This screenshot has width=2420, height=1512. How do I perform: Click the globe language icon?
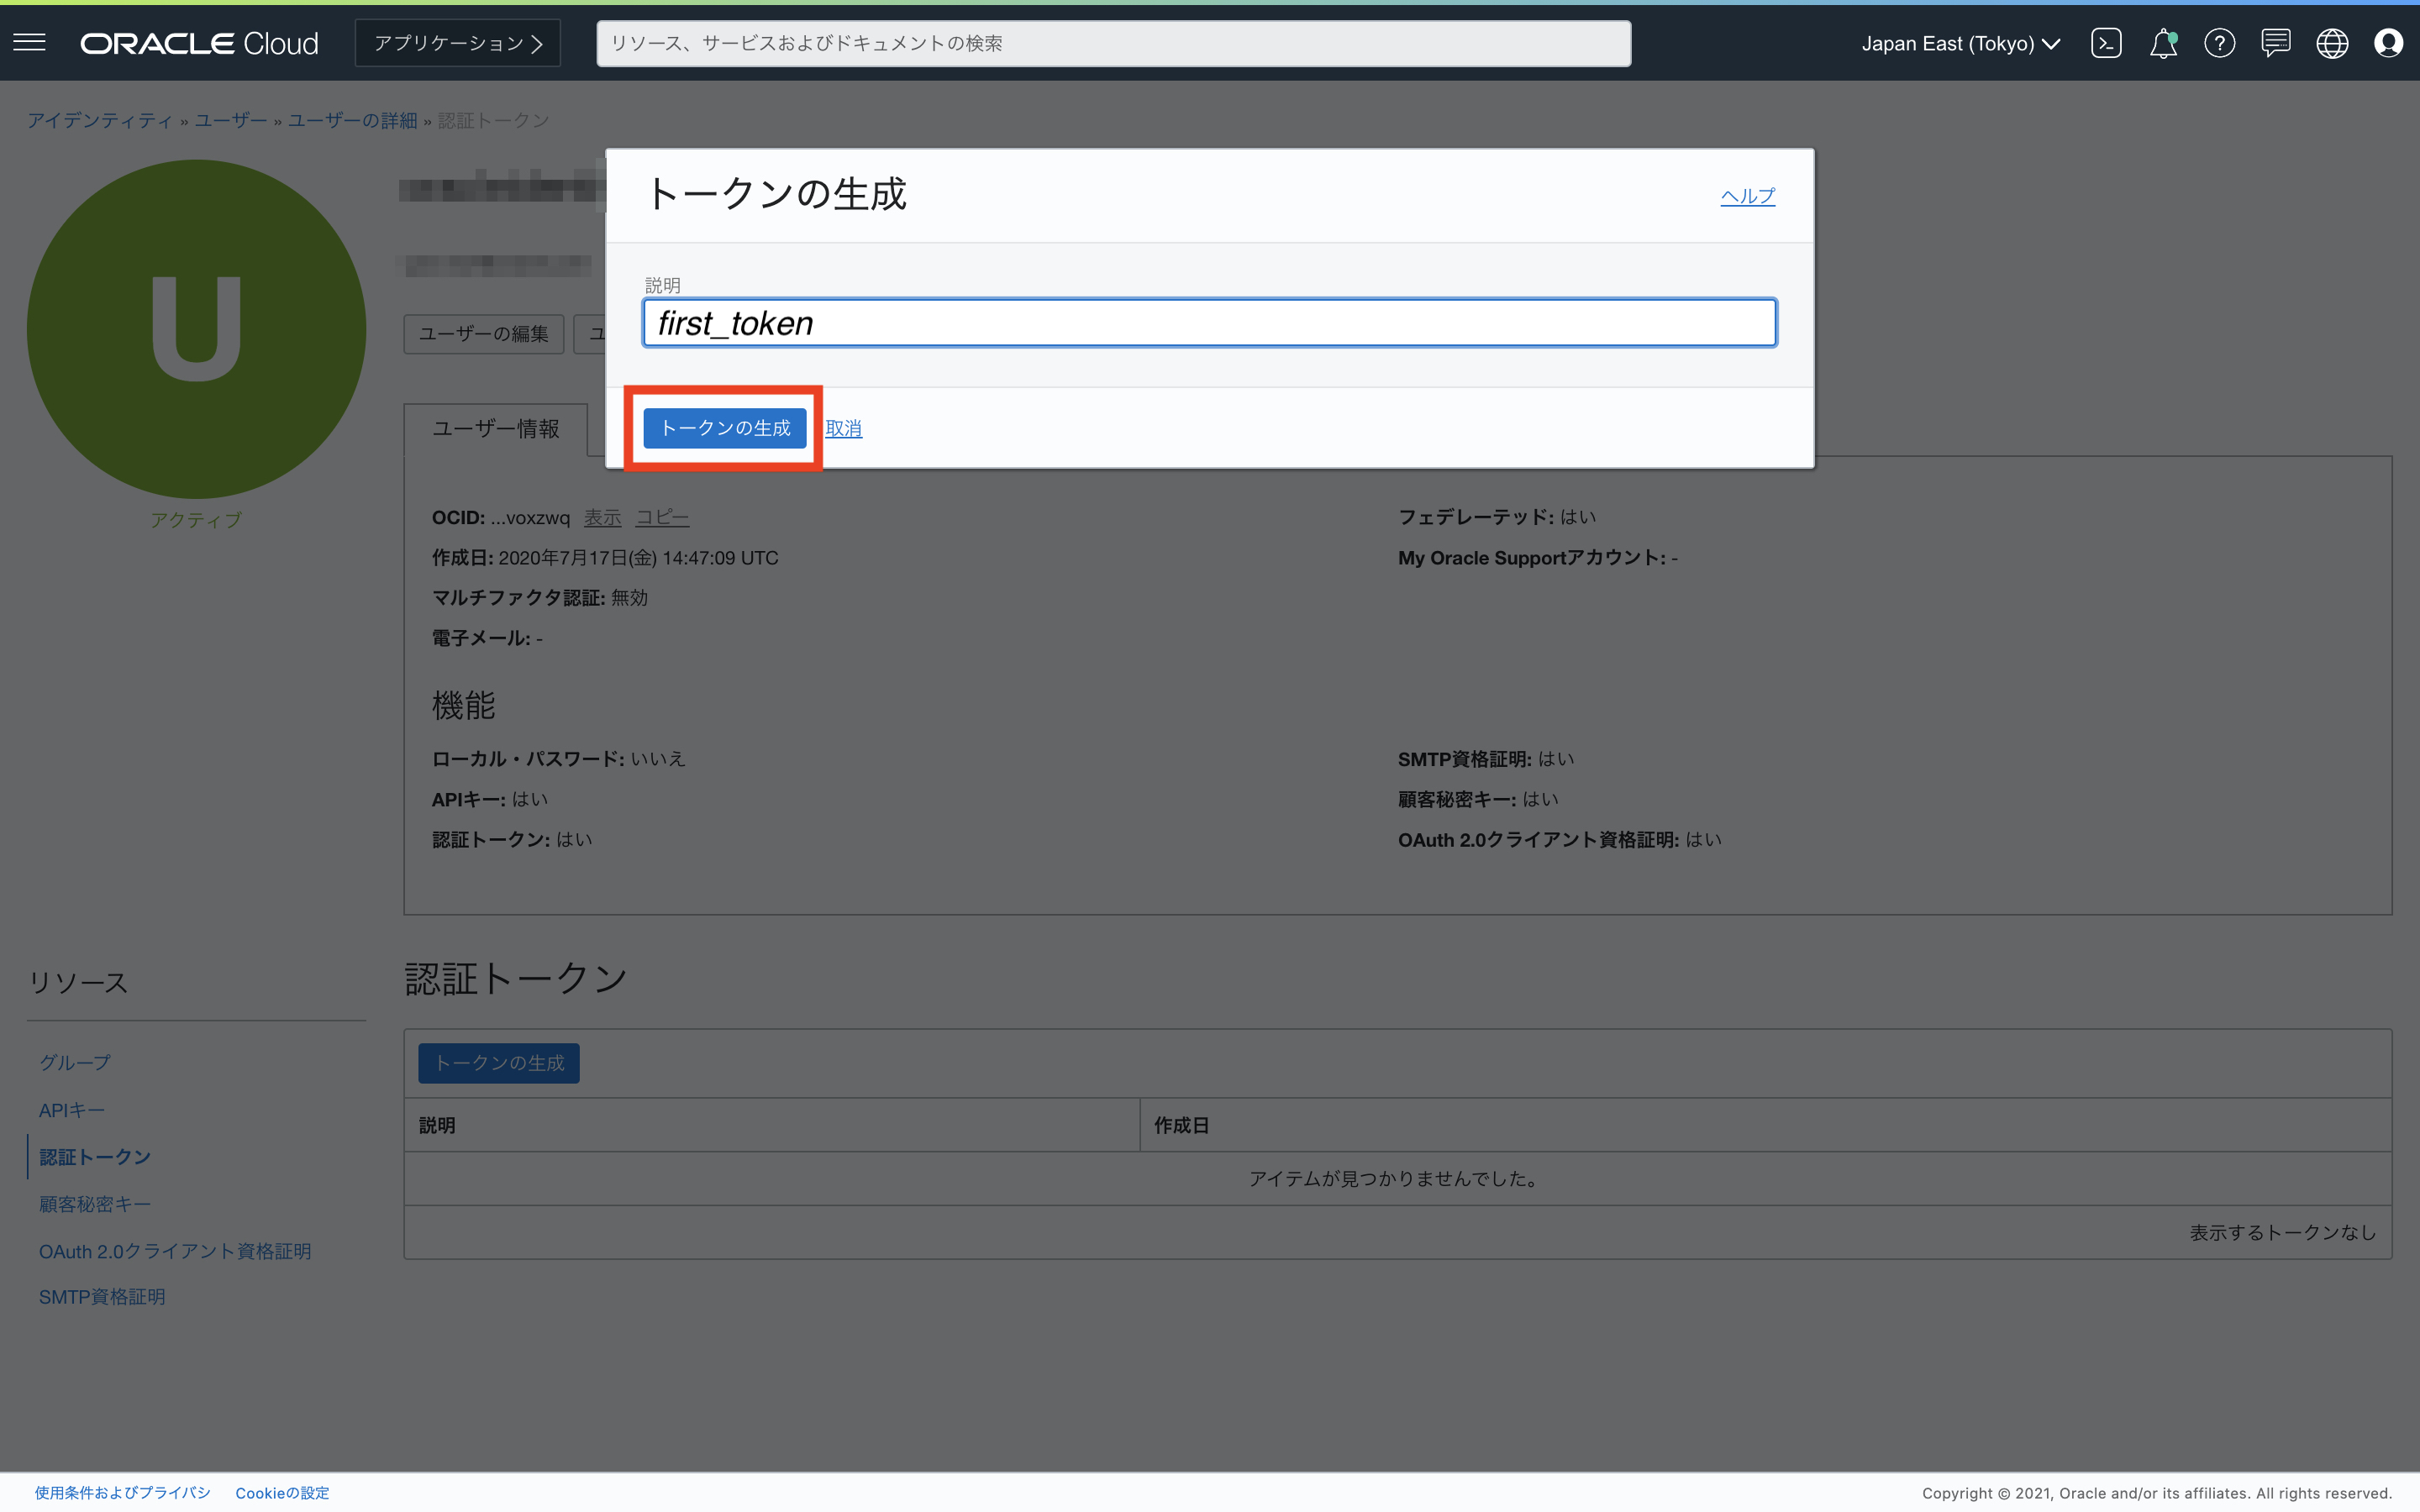tap(2332, 43)
